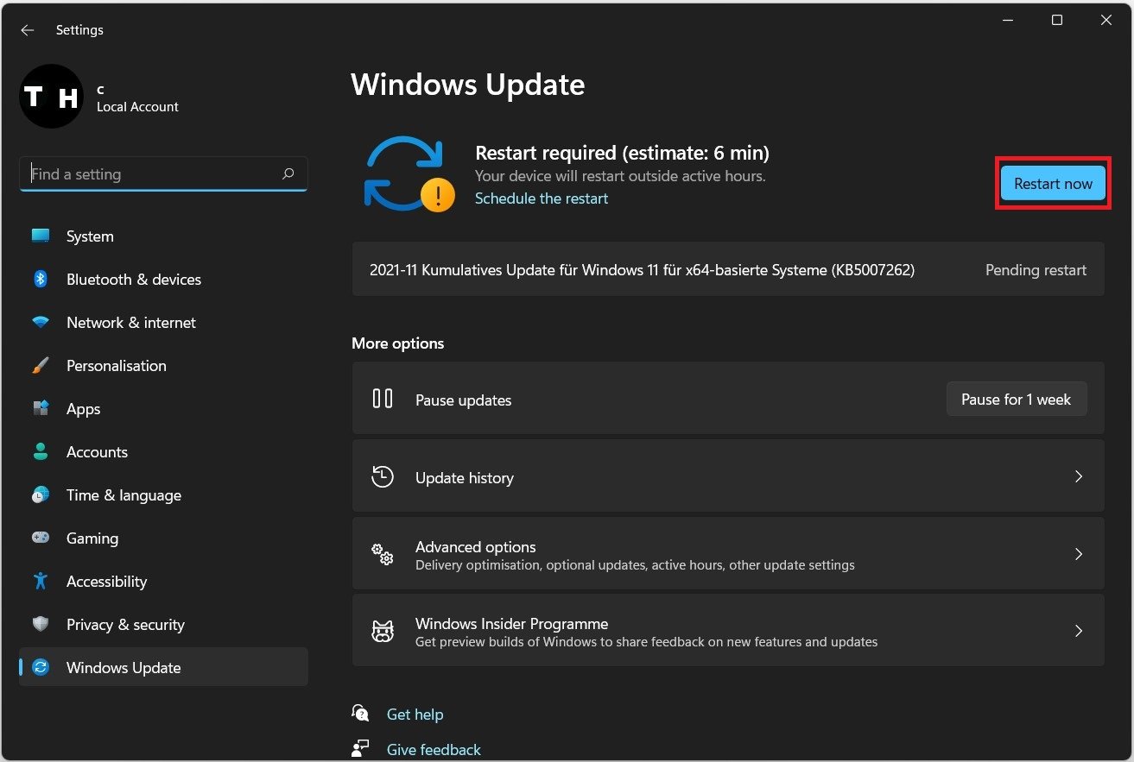Viewport: 1134px width, 762px height.
Task: Click the Privacy shield icon
Action: click(41, 624)
